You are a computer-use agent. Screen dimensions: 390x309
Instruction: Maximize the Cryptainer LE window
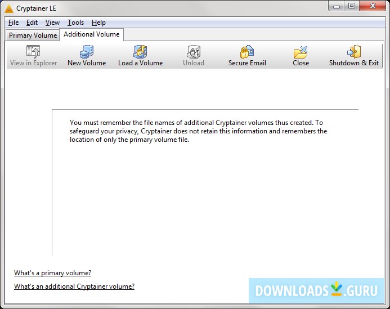[x=352, y=6]
